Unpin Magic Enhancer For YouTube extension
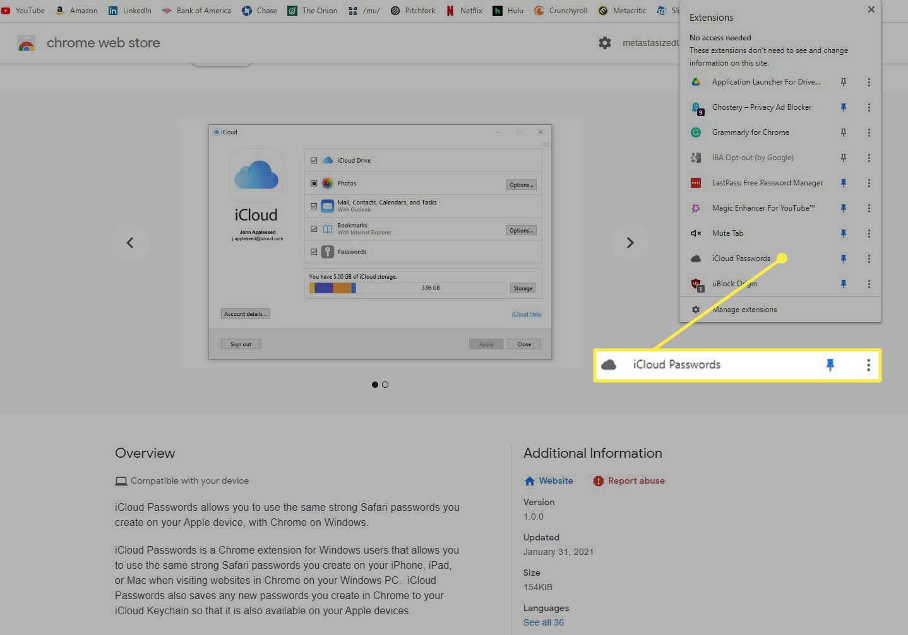This screenshot has width=908, height=635. [843, 208]
